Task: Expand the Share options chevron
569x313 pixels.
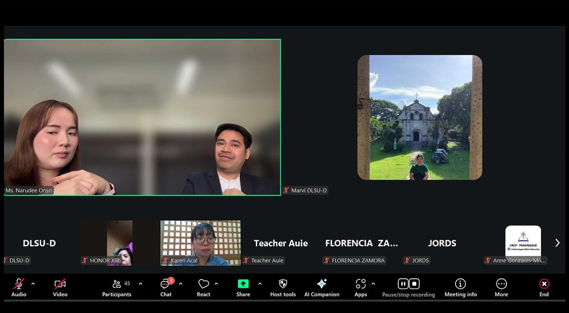Action: pos(259,284)
